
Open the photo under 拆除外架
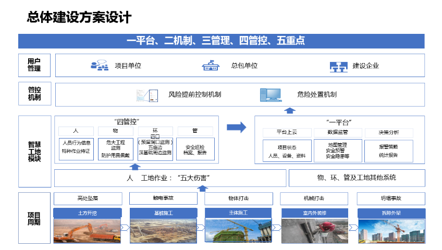point(390,230)
